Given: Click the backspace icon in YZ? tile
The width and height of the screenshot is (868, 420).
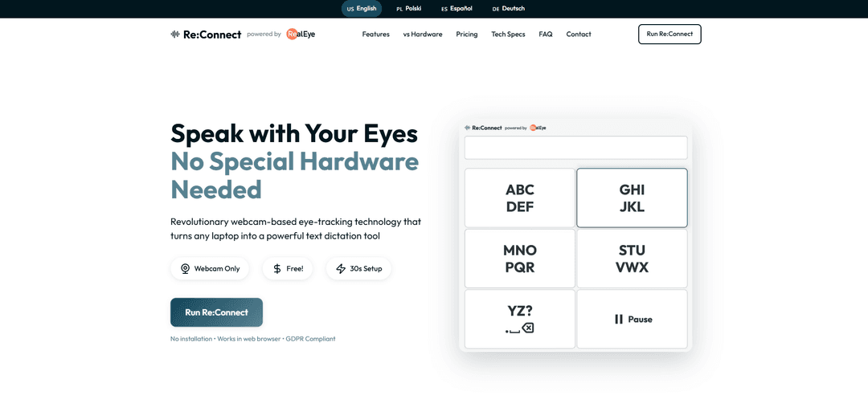Looking at the screenshot, I should pyautogui.click(x=528, y=328).
